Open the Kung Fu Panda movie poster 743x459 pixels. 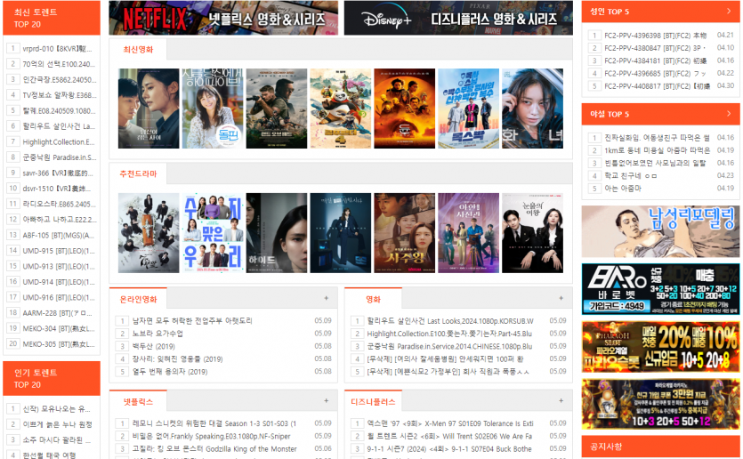point(340,109)
